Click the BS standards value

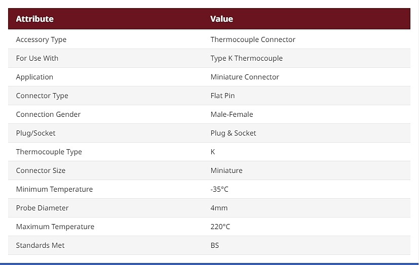(x=215, y=245)
